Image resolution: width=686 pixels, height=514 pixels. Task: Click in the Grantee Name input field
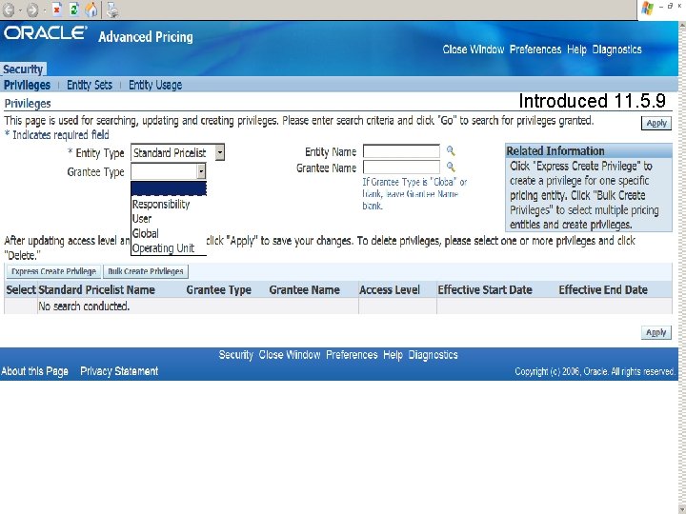(x=401, y=167)
